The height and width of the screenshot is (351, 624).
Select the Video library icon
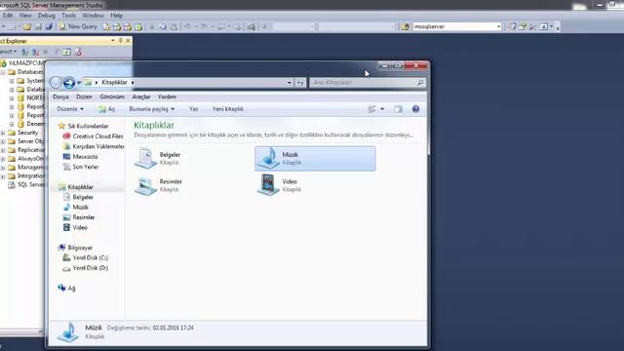269,185
